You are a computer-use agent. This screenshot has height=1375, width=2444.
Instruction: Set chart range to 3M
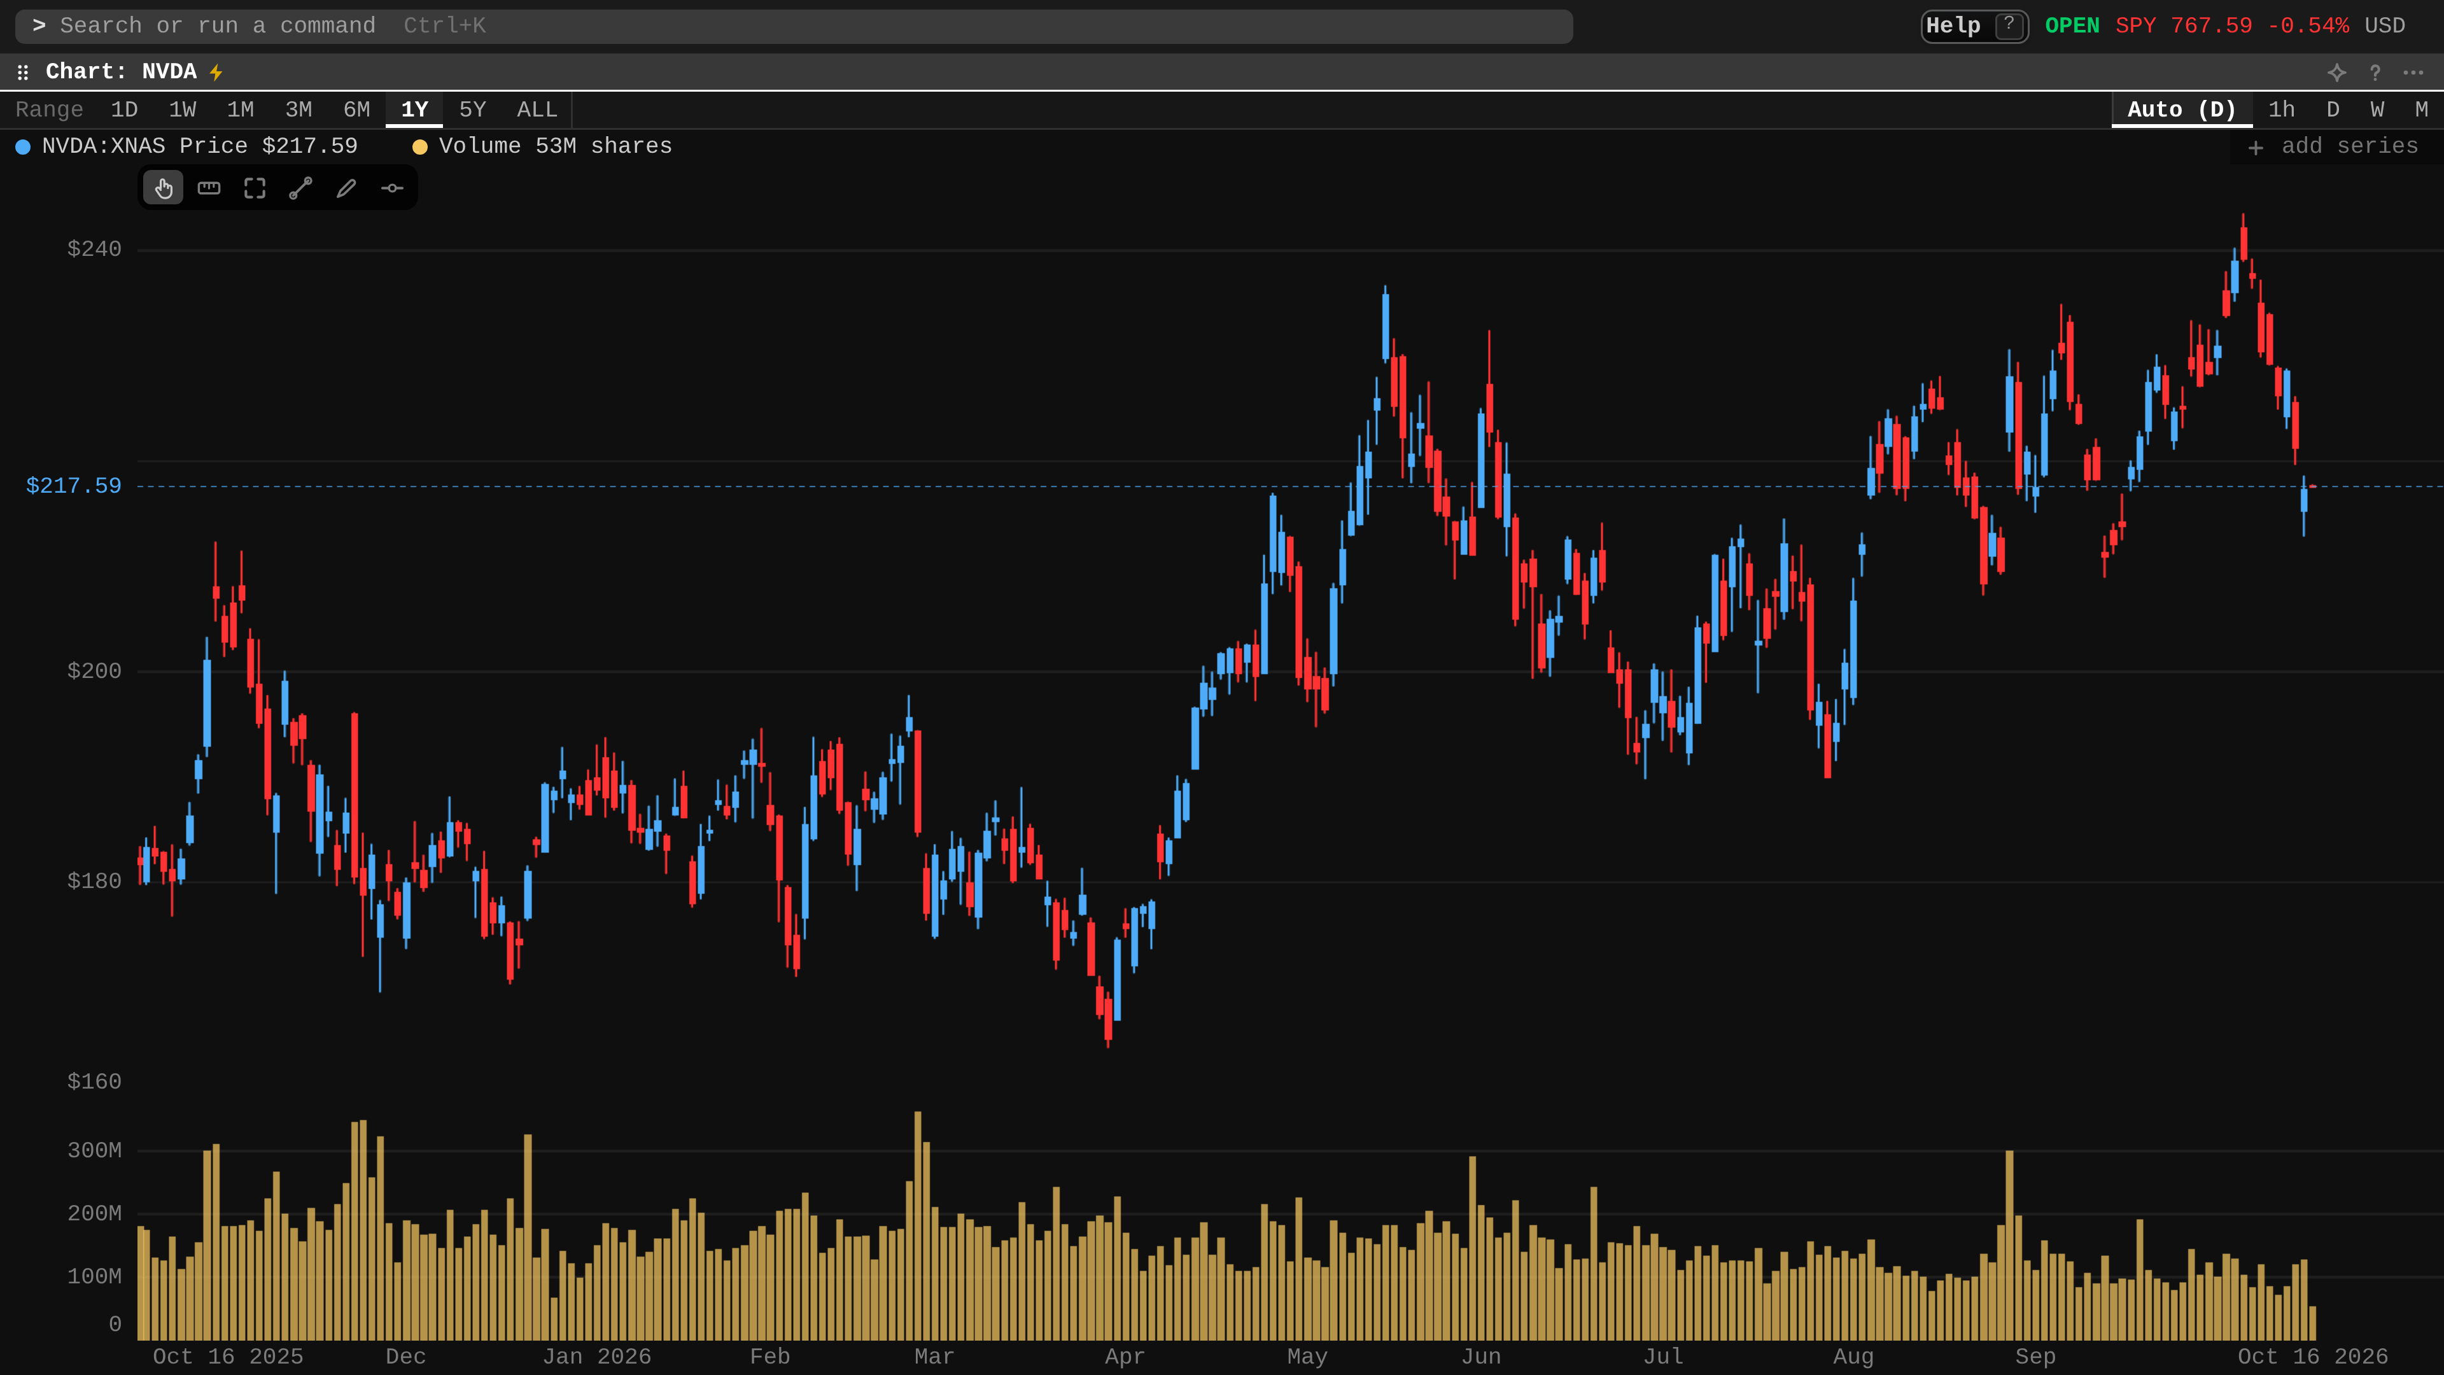[298, 109]
